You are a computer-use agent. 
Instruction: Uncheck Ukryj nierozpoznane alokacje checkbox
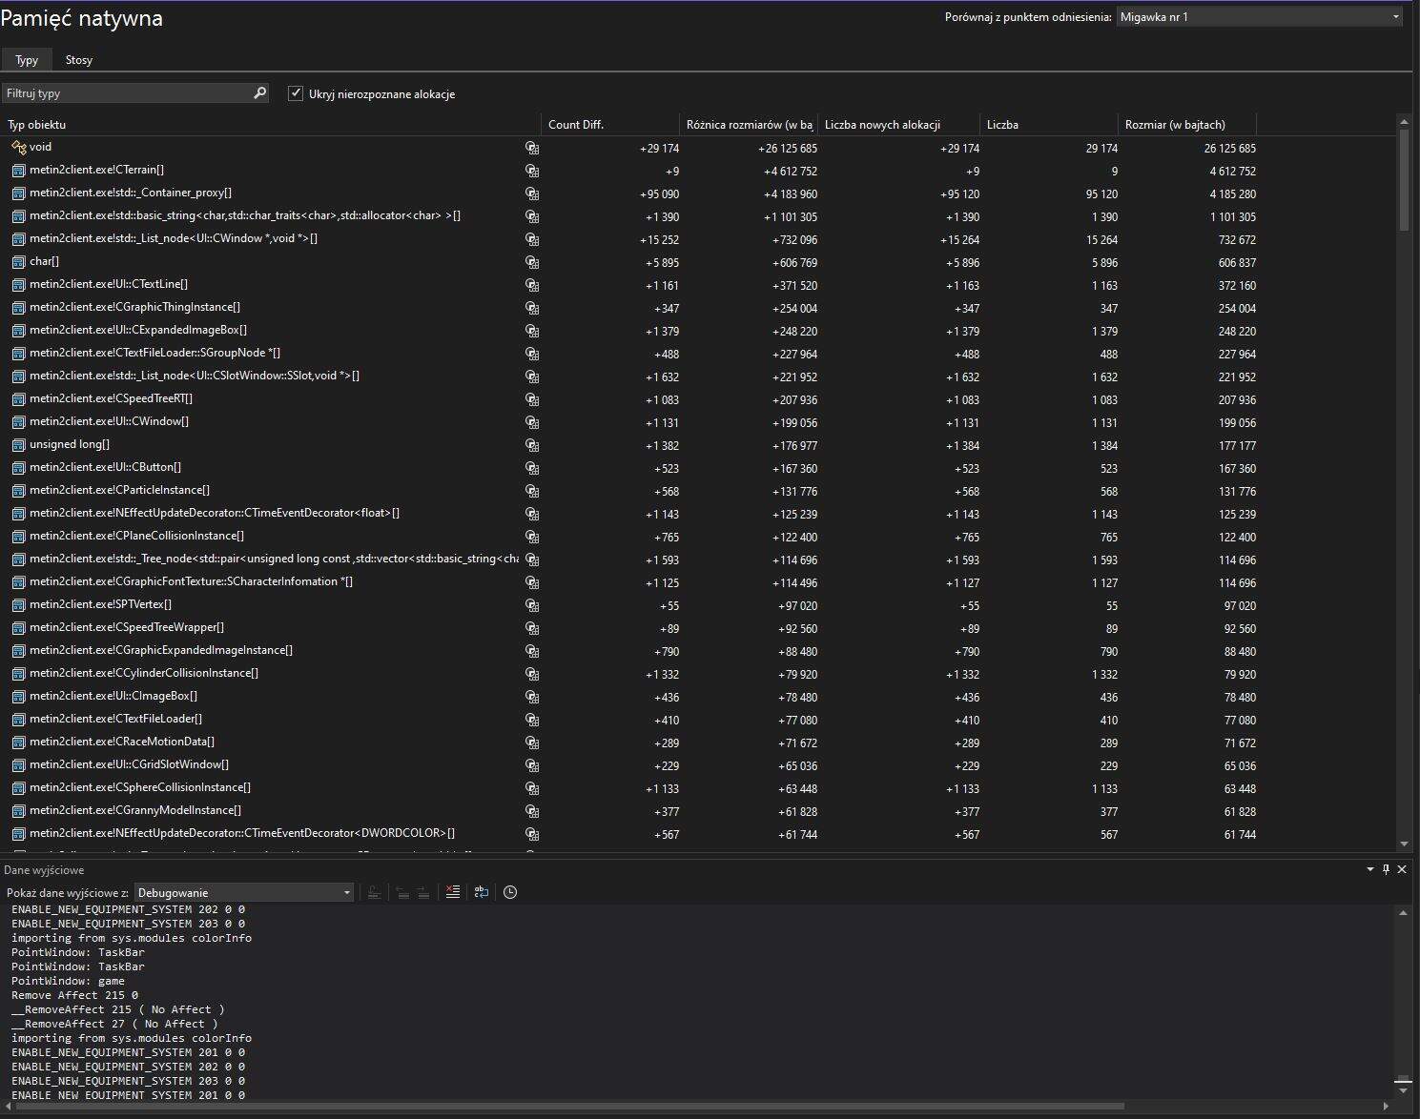point(296,93)
